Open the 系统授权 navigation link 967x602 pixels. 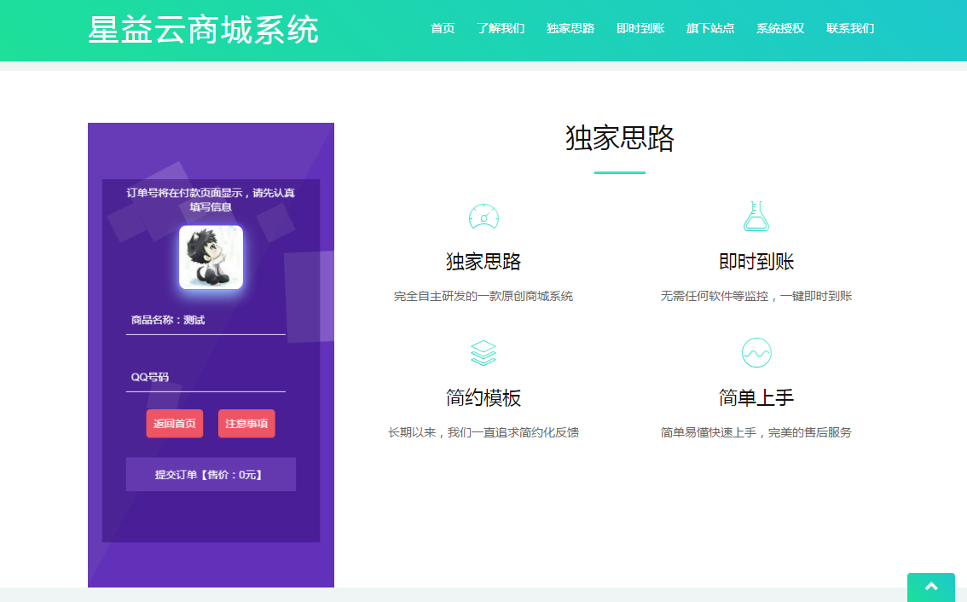tap(780, 28)
